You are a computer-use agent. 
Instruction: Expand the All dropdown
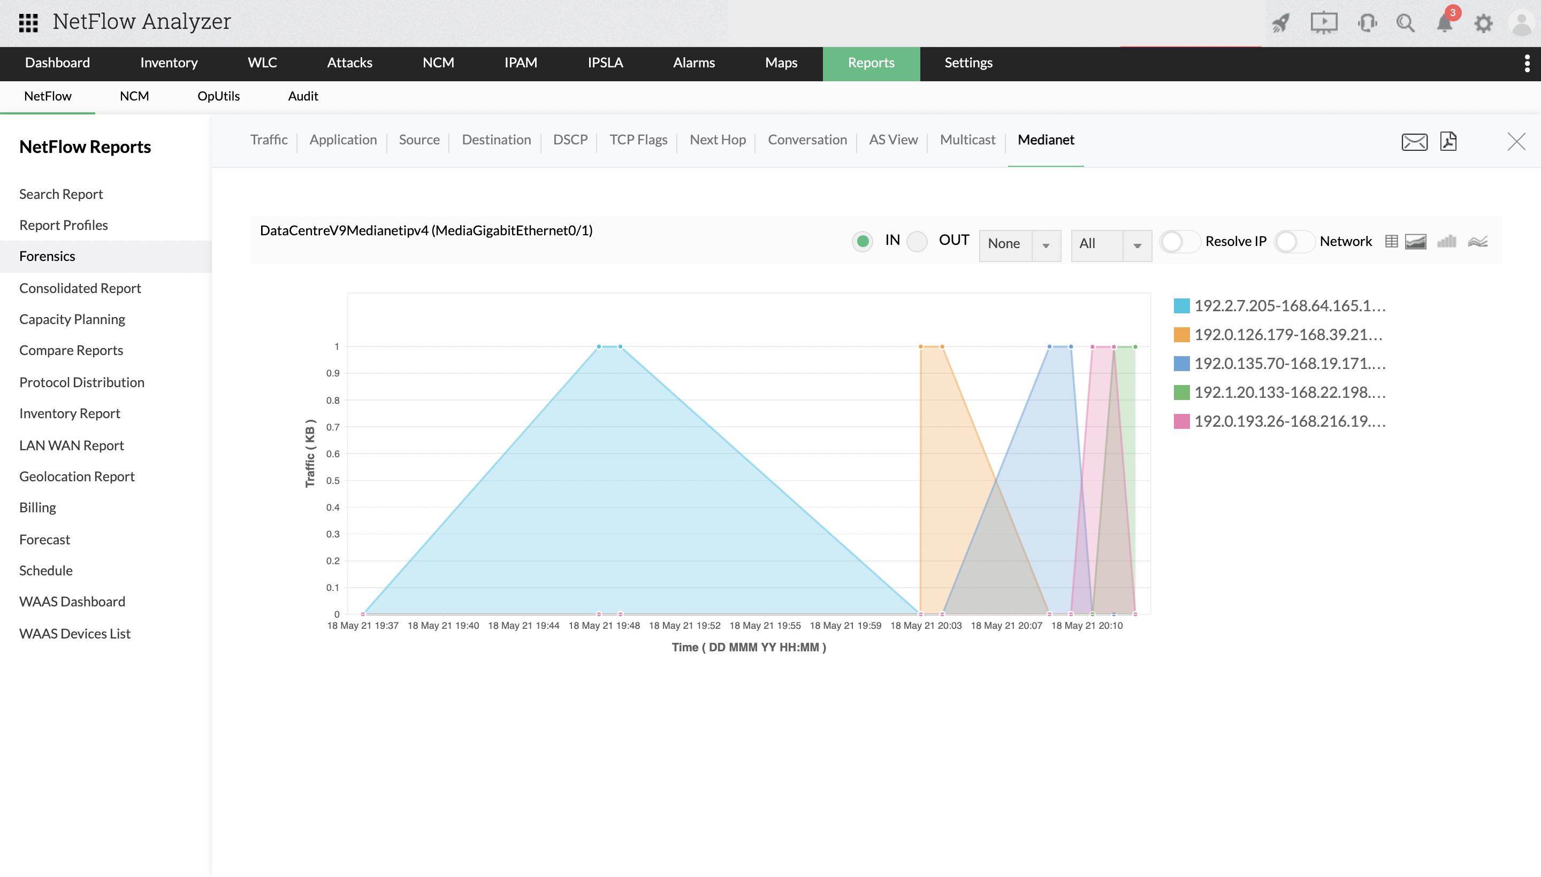[x=1111, y=244]
